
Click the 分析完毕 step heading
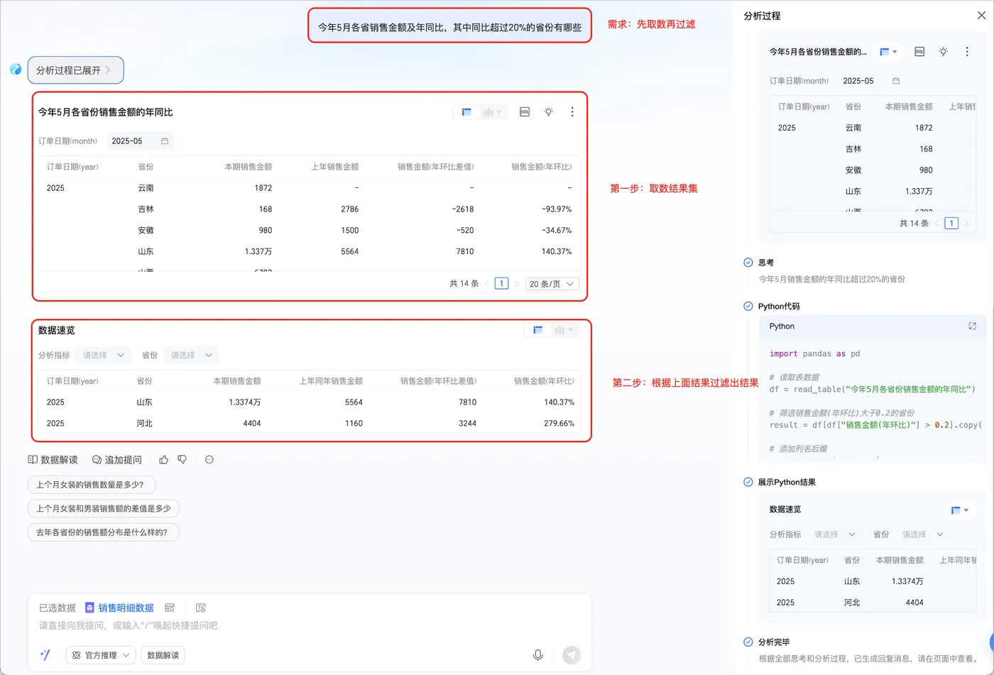pyautogui.click(x=774, y=642)
